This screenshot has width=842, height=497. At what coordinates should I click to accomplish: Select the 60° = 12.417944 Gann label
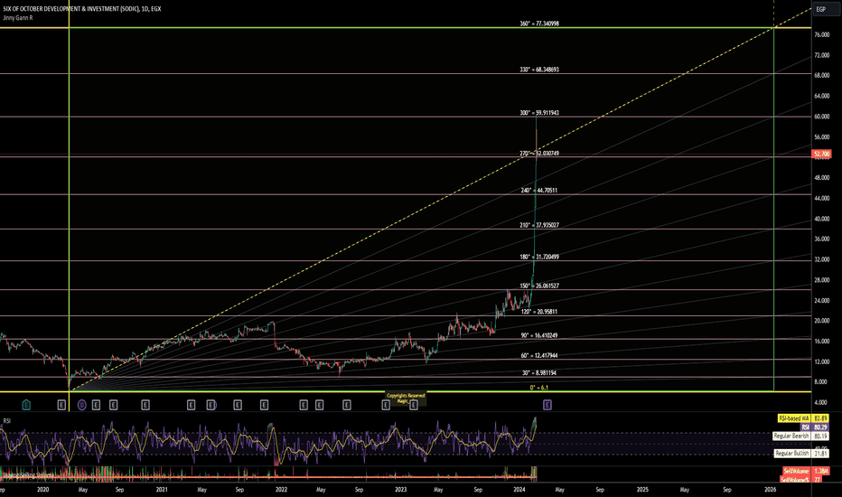538,356
